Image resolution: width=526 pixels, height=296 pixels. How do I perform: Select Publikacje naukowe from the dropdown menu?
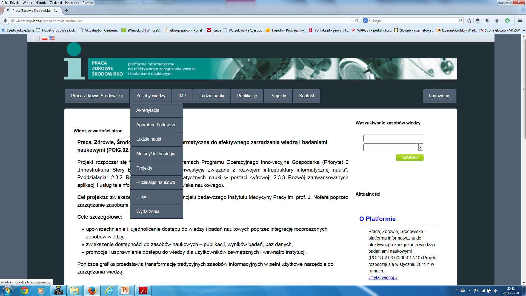click(156, 182)
